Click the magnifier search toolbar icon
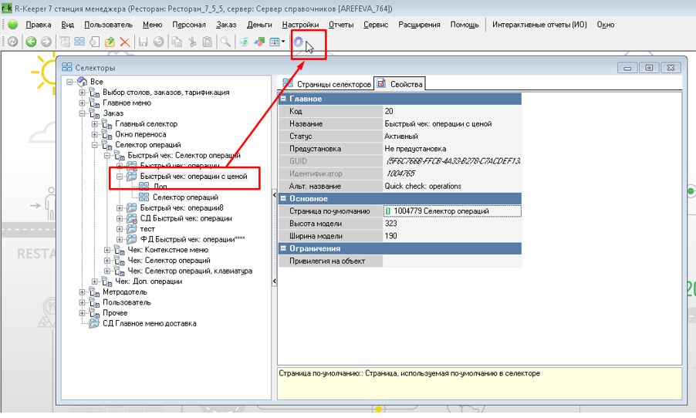 tap(225, 42)
